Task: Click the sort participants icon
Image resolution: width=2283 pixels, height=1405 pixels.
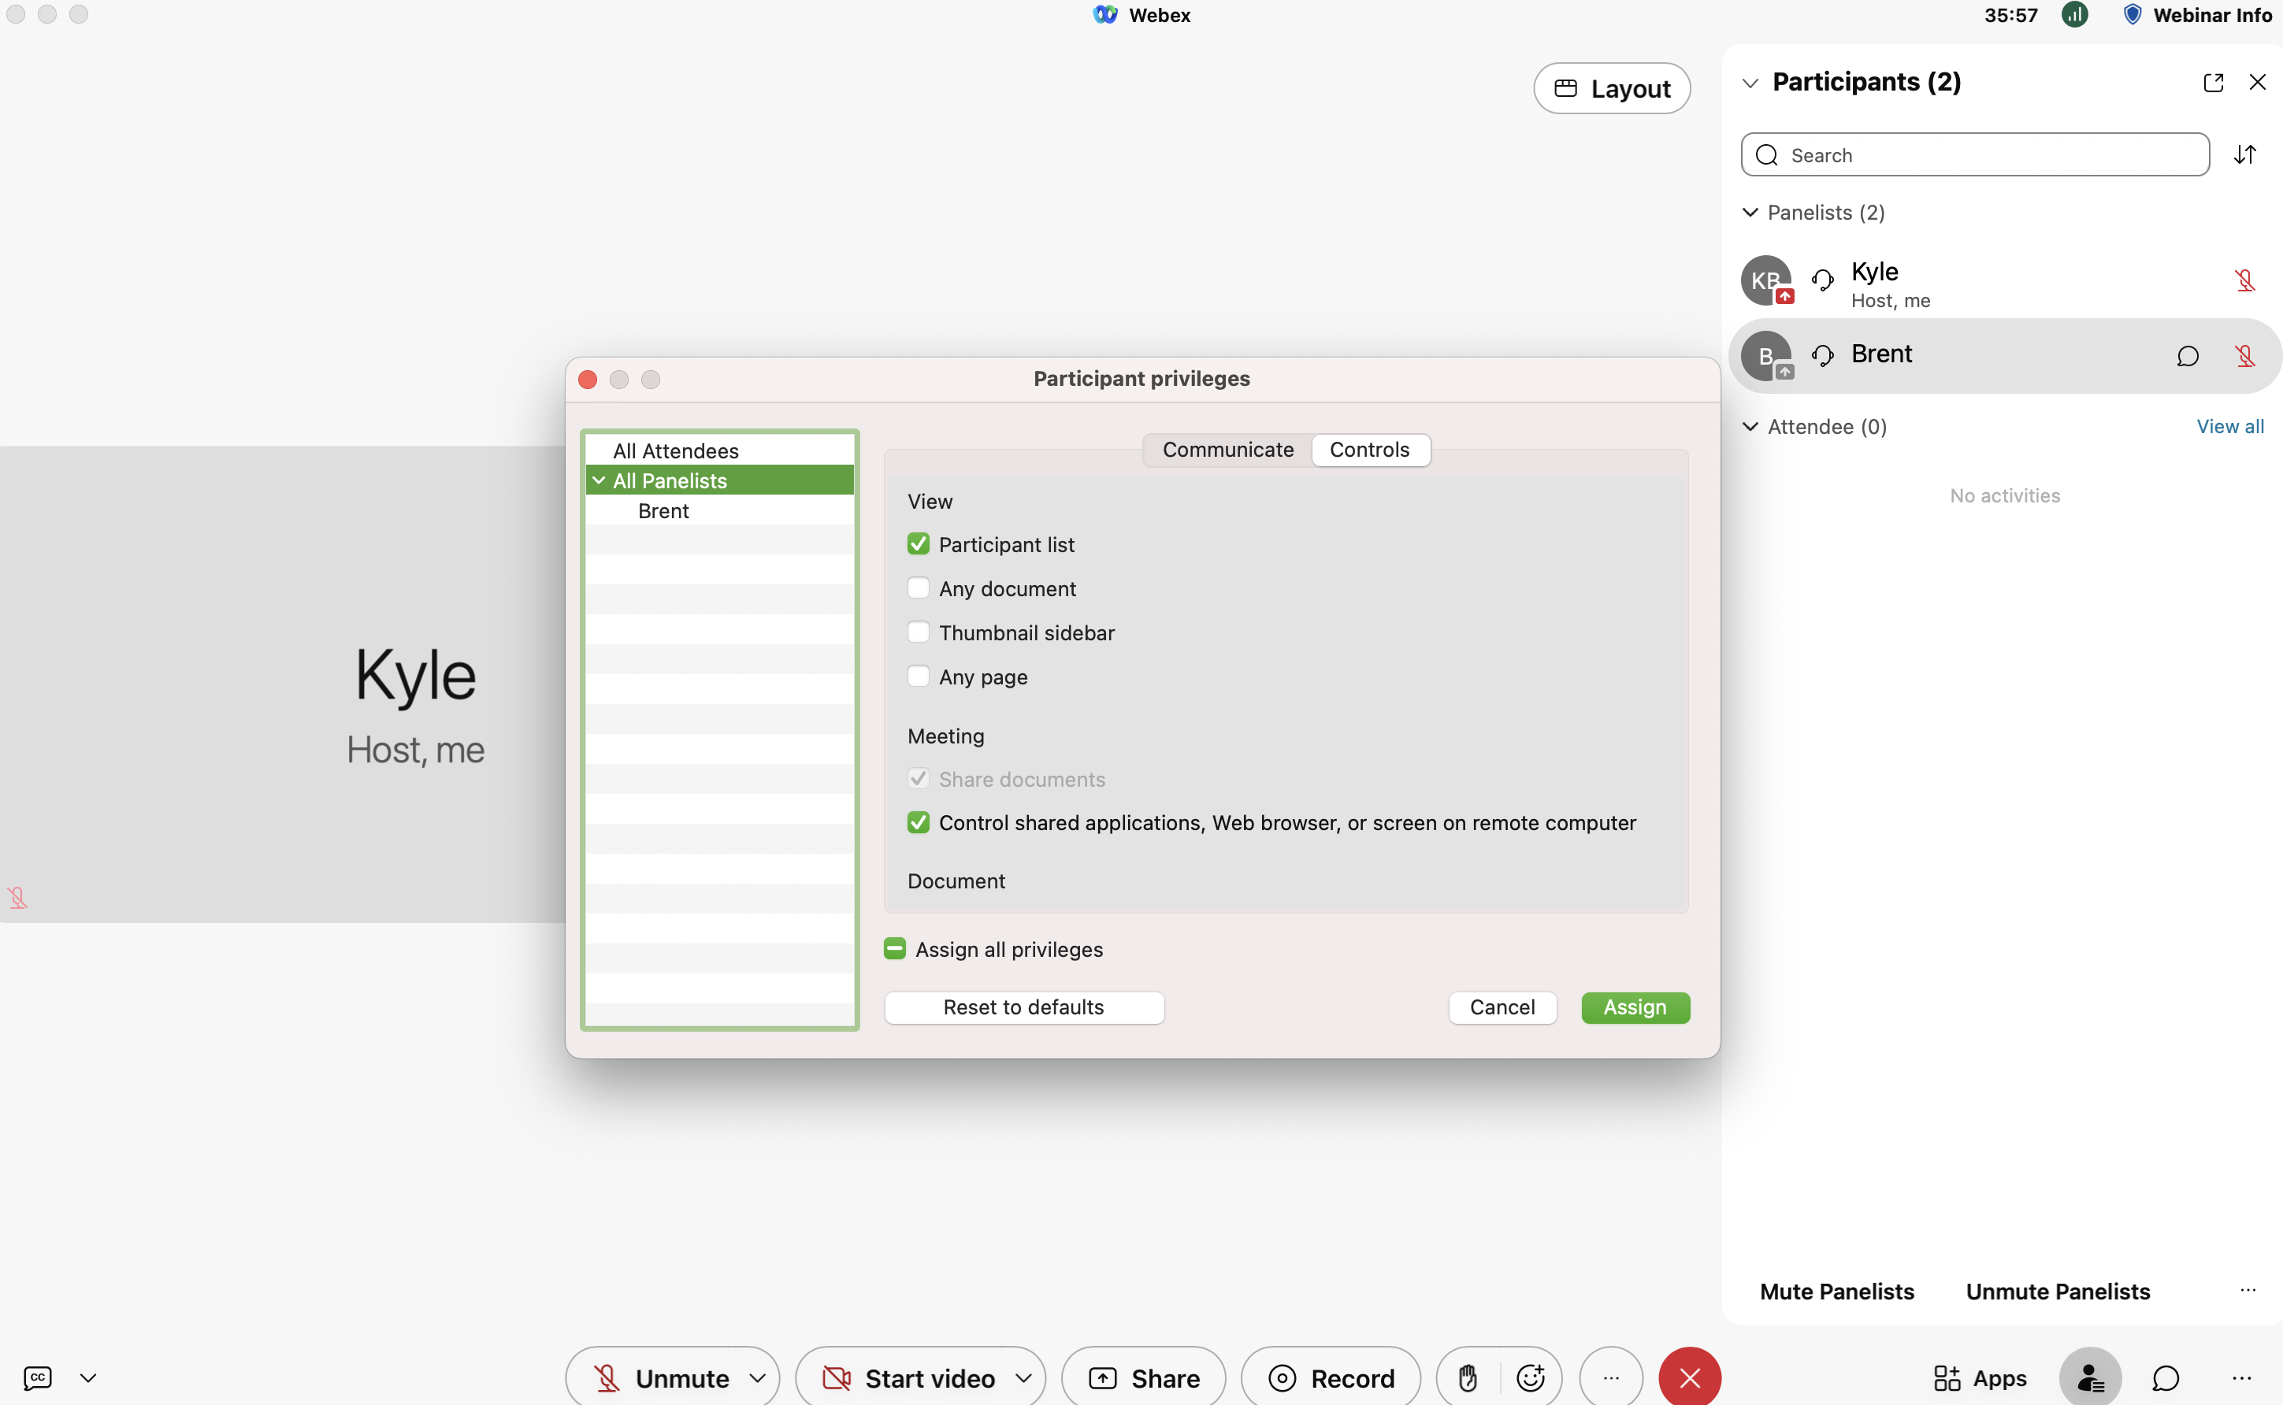Action: pos(2245,154)
